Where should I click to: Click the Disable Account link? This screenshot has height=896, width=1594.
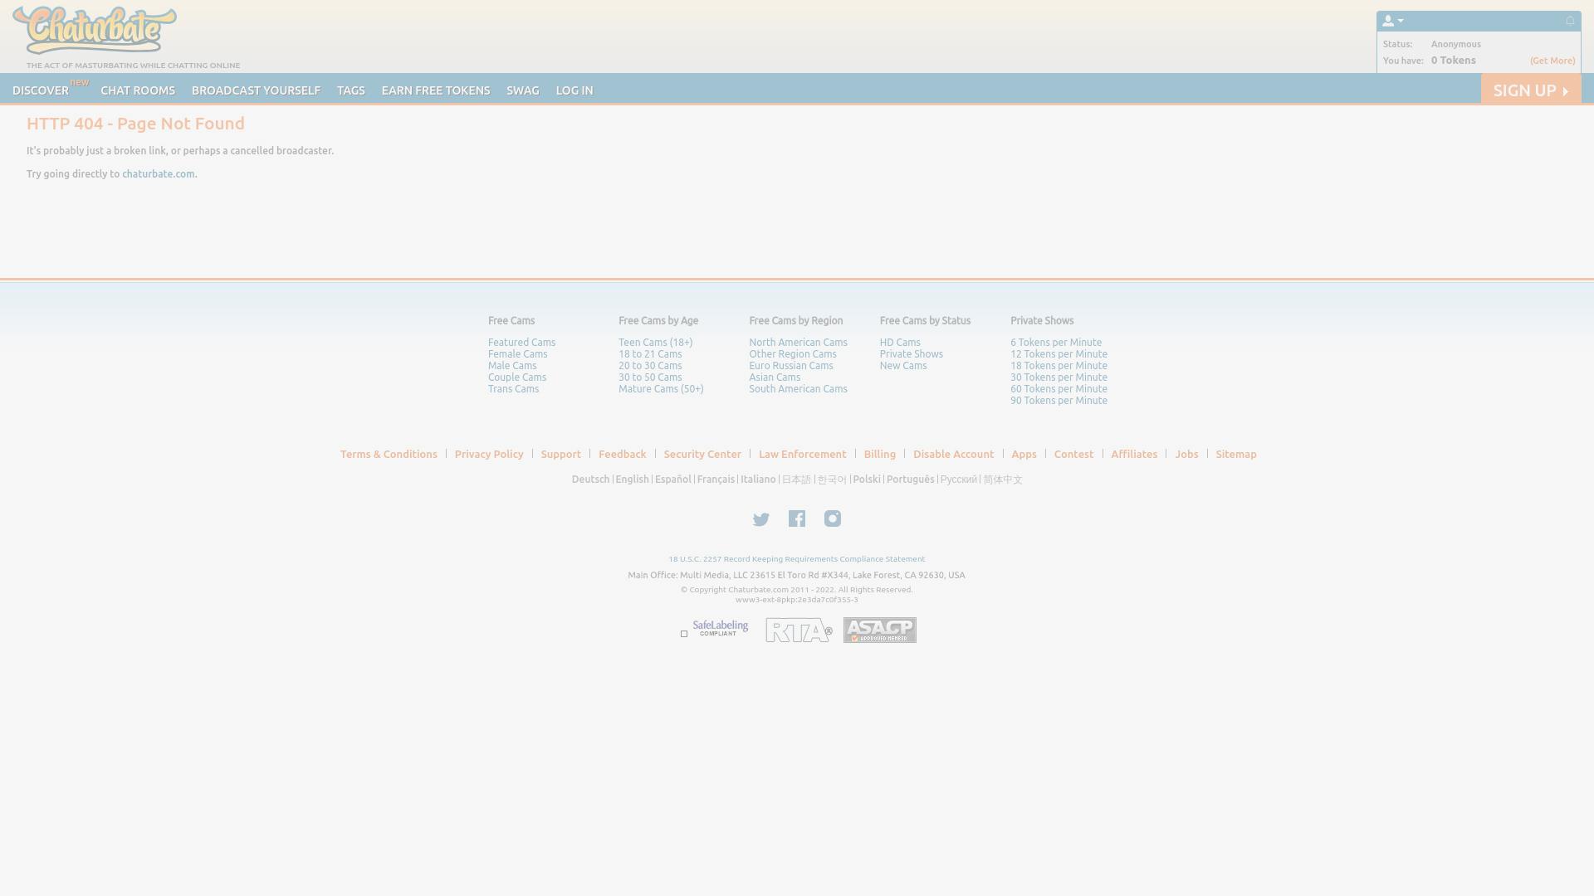coord(954,455)
